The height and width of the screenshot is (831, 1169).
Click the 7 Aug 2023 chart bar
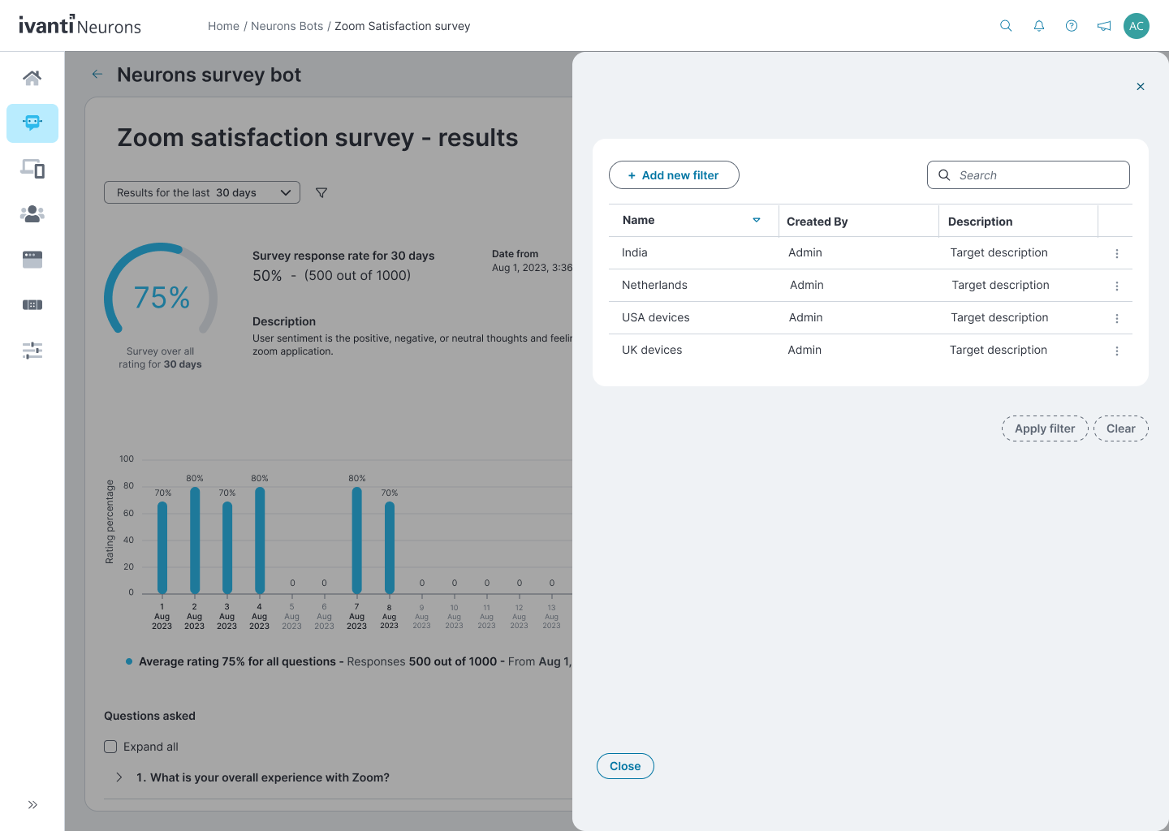[357, 540]
